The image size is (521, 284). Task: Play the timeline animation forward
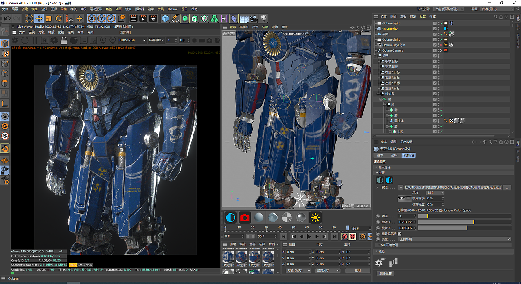tap(309, 236)
